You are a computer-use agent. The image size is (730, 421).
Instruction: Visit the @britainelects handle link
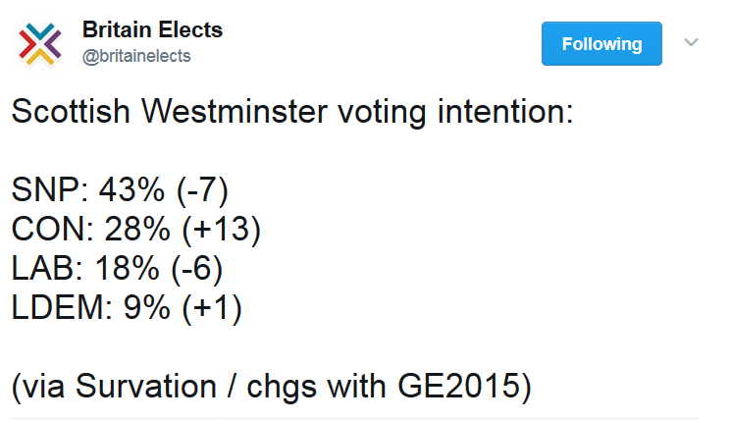pos(136,56)
